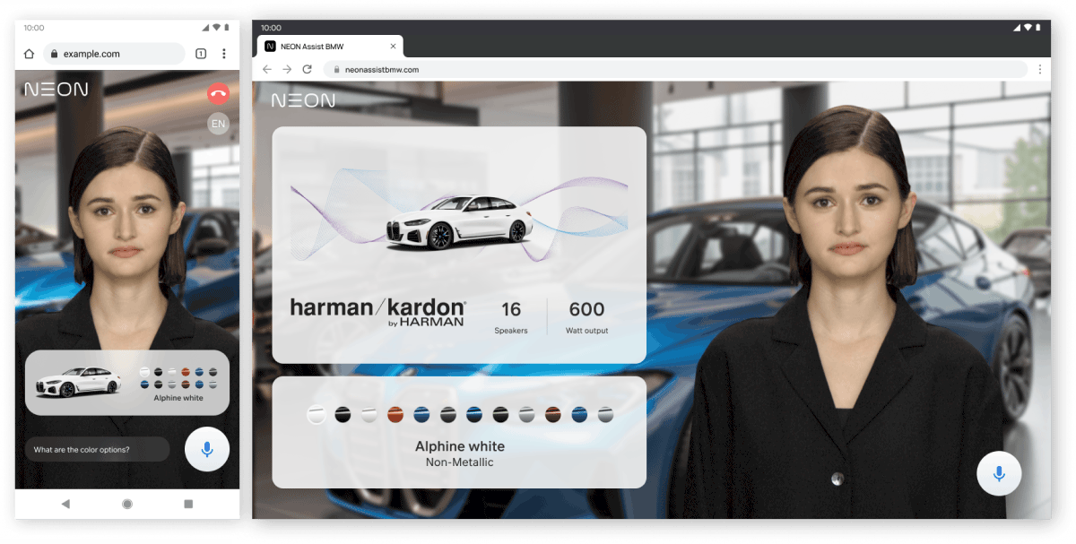Select the last gray swatch in the tablet row
Image resolution: width=1076 pixels, height=544 pixels.
(x=605, y=414)
